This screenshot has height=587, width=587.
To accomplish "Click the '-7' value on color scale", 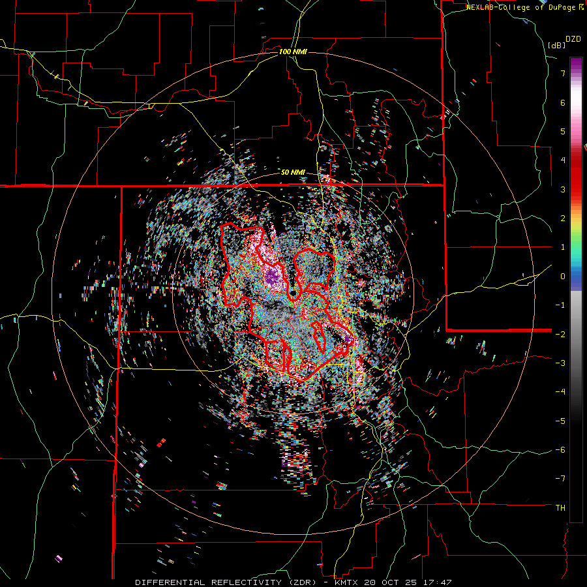I will click(x=560, y=479).
